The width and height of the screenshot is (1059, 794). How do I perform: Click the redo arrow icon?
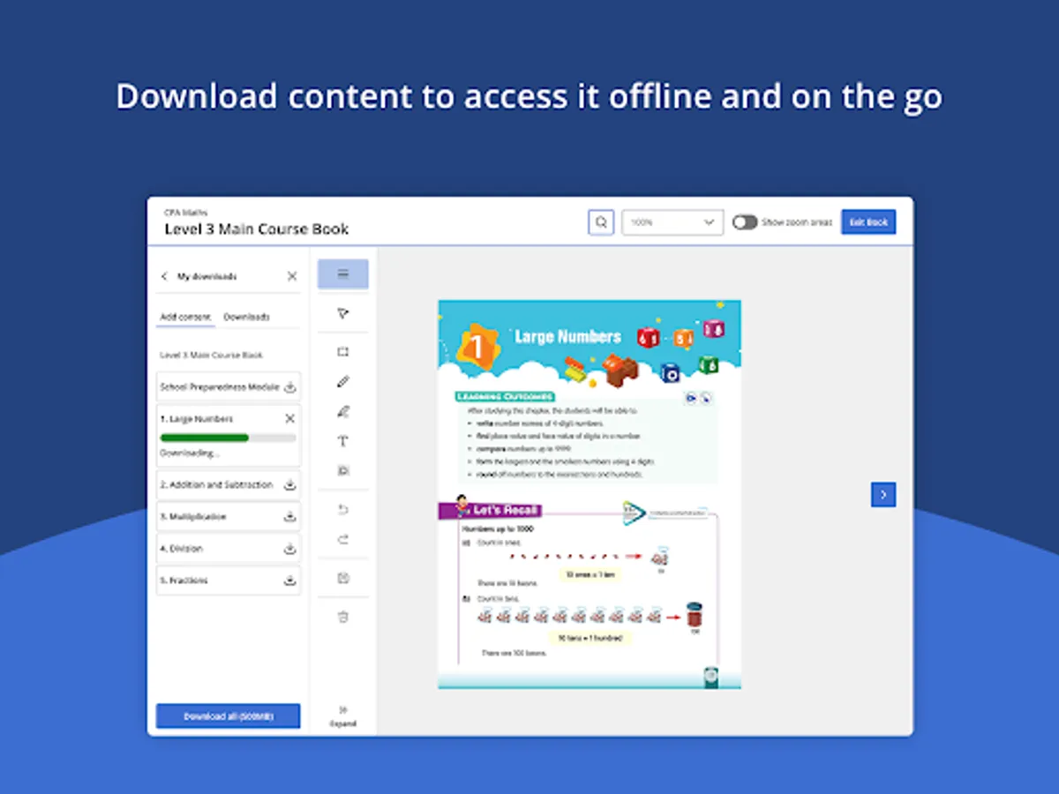pos(343,539)
